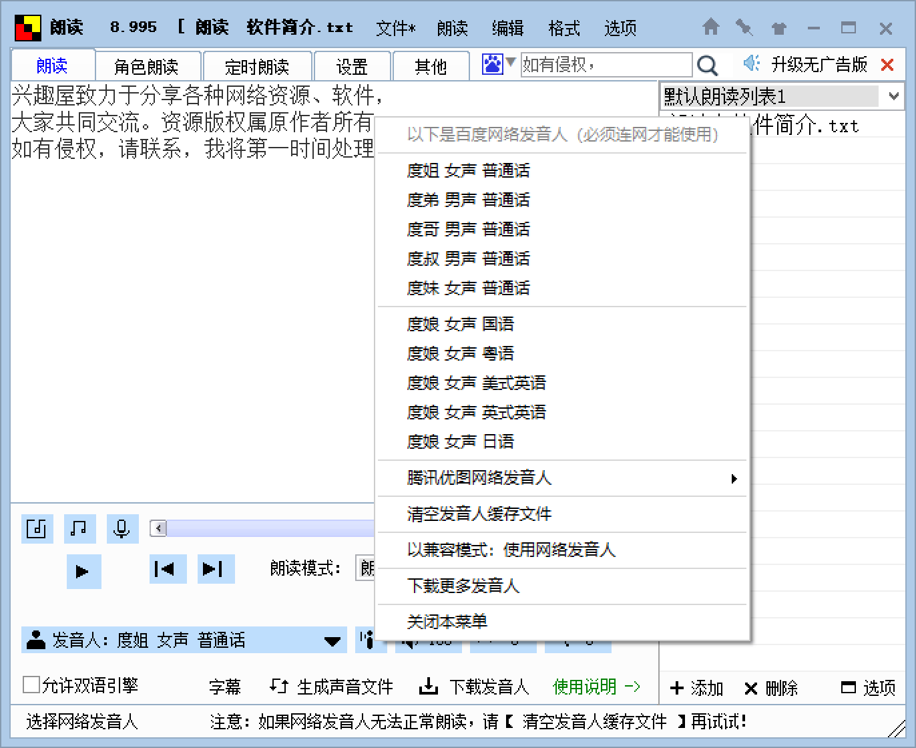
Task: Click the microphone record icon
Action: pos(122,529)
